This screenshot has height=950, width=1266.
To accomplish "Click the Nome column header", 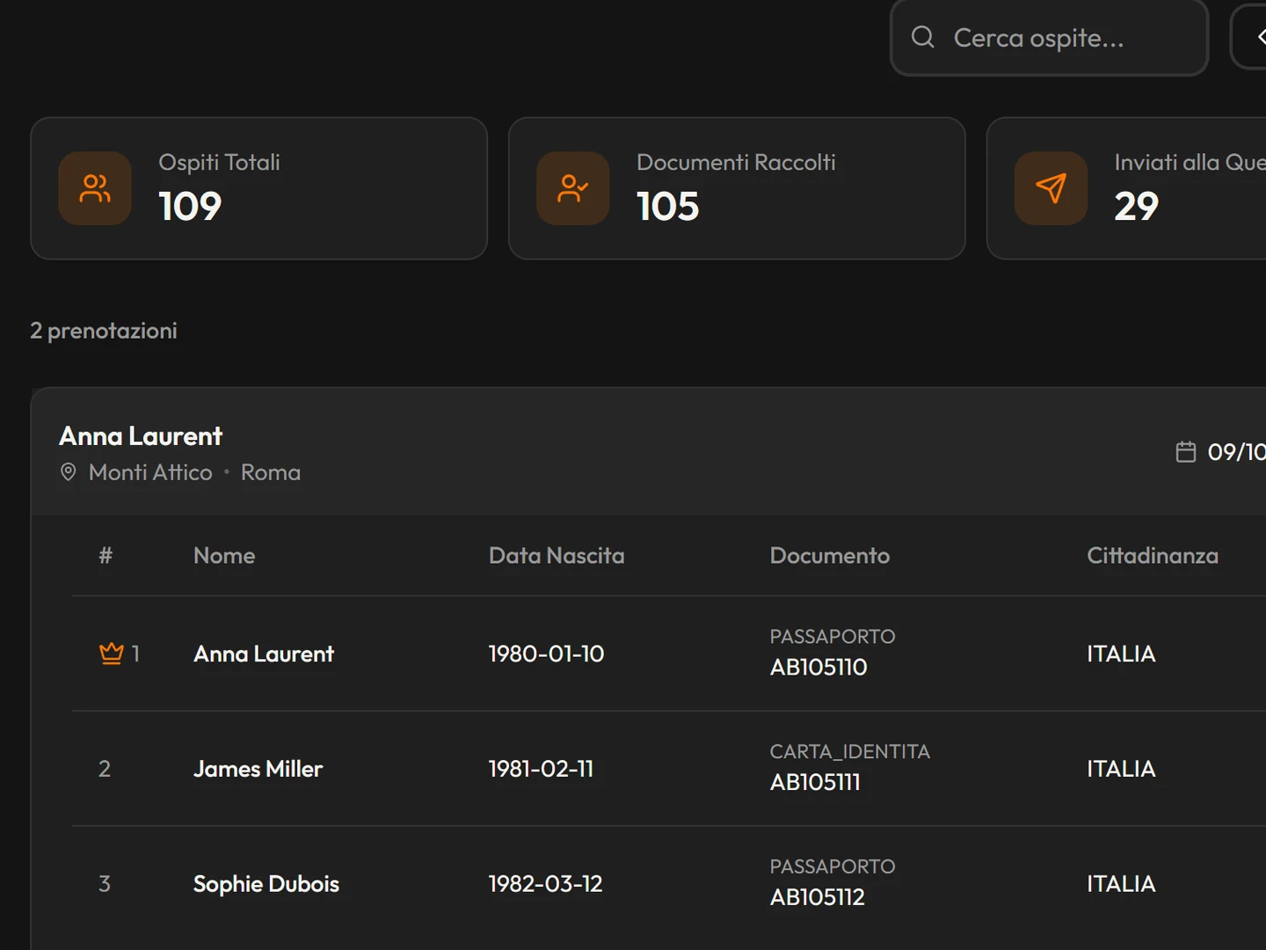I will pyautogui.click(x=224, y=556).
